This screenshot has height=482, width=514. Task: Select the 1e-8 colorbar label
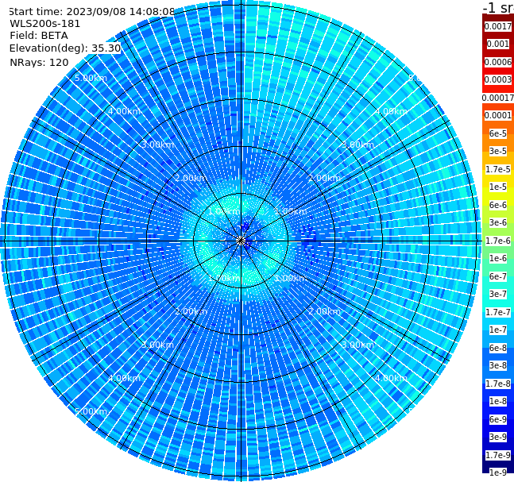click(x=498, y=401)
